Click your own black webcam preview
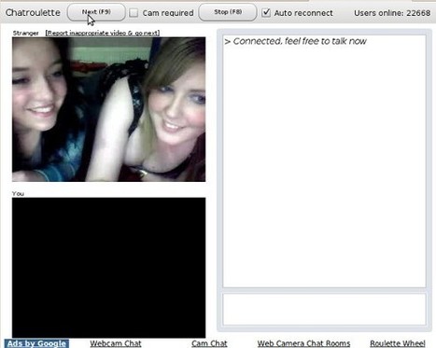Screen dimensions: 436x348 pos(108,268)
